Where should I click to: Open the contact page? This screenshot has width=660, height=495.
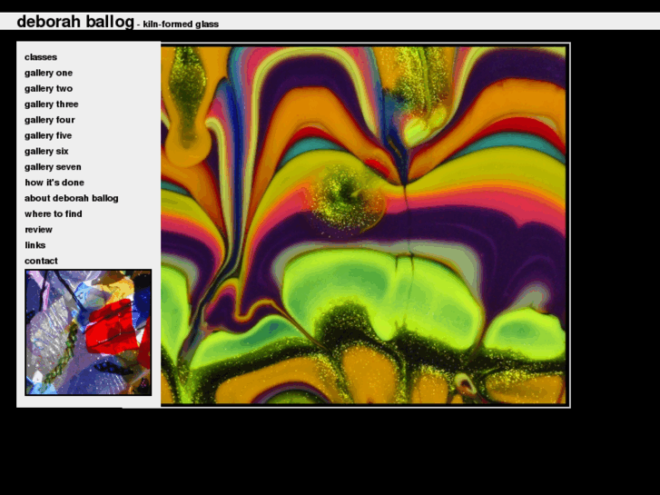(41, 261)
